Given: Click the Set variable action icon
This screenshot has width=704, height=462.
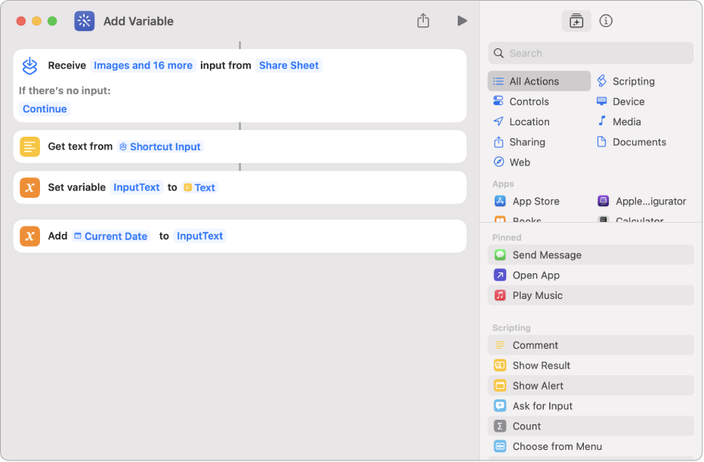Looking at the screenshot, I should [x=29, y=188].
